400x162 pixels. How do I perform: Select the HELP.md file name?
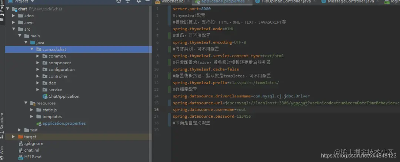tap(33, 157)
